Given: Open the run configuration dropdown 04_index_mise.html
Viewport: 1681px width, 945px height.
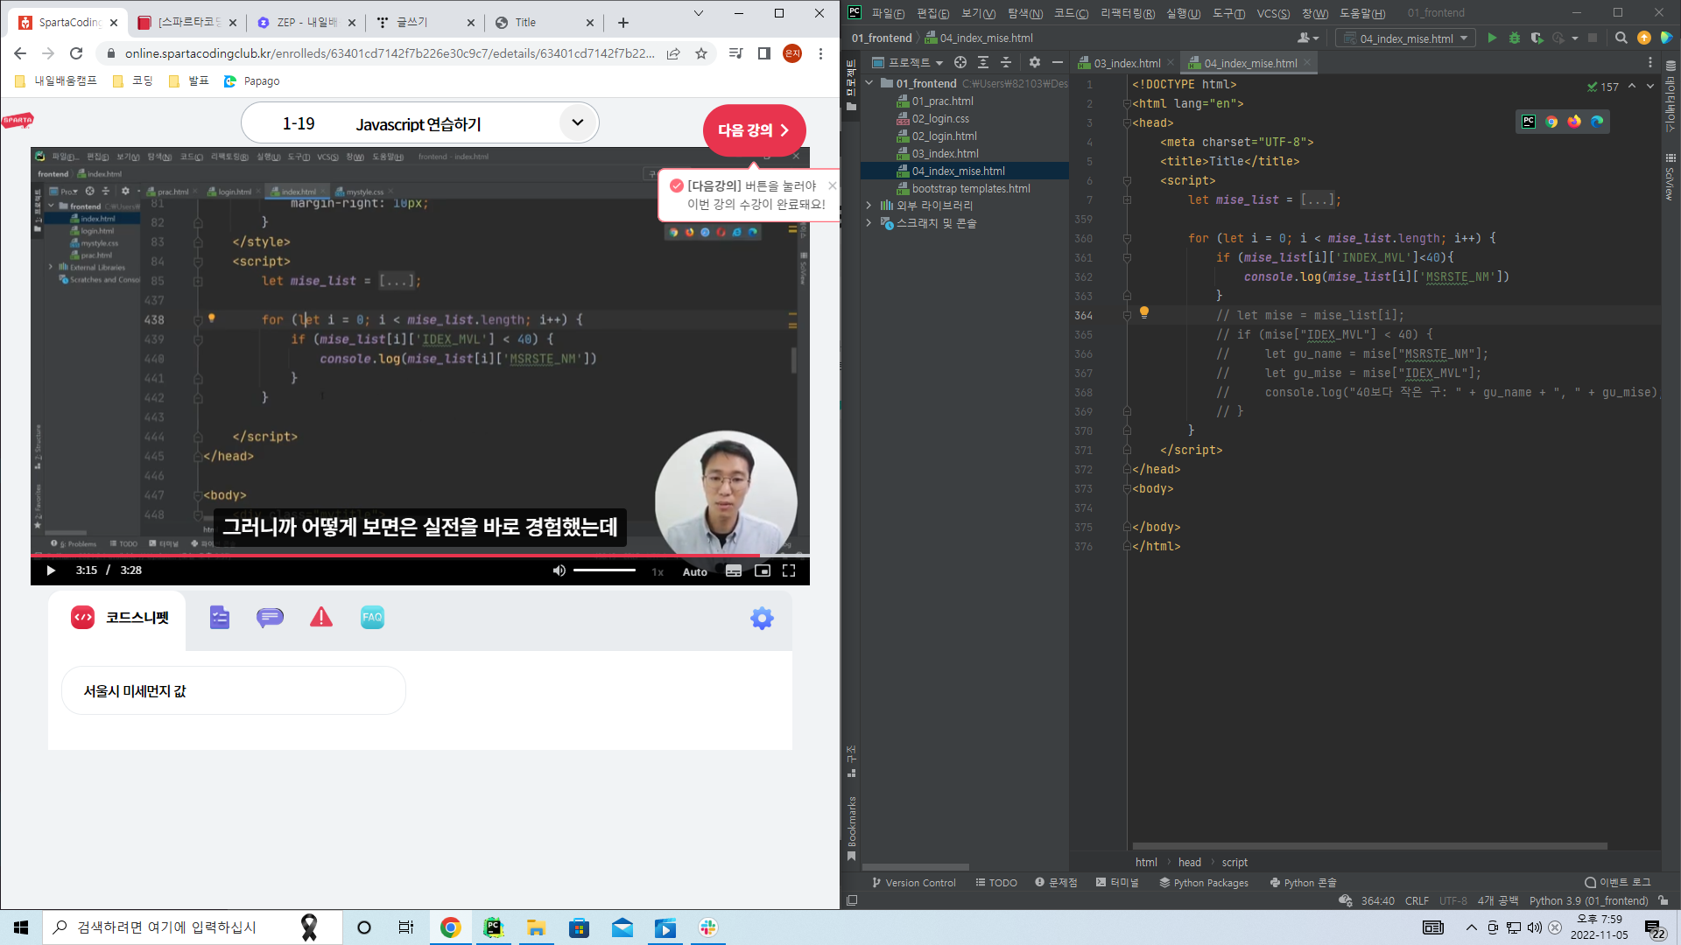Looking at the screenshot, I should click(1405, 38).
